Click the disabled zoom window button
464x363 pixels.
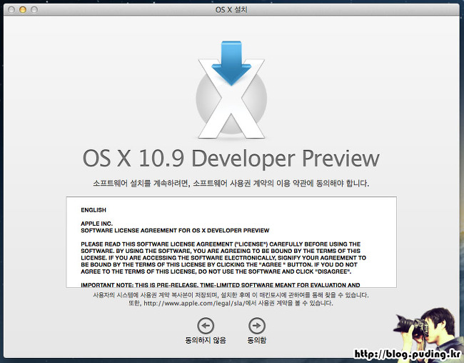34,9
